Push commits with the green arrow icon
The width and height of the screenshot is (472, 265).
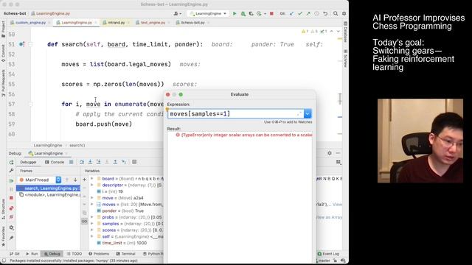(x=308, y=13)
